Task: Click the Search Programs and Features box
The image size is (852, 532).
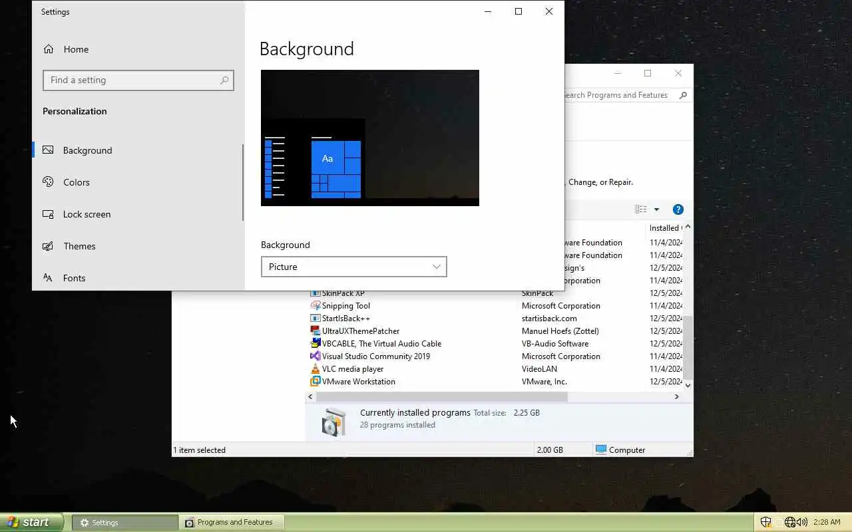Action: click(628, 95)
